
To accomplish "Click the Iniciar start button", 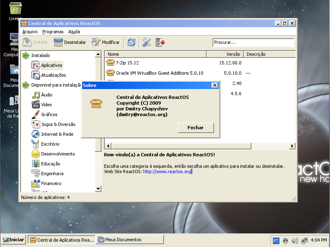I will 14,240.
